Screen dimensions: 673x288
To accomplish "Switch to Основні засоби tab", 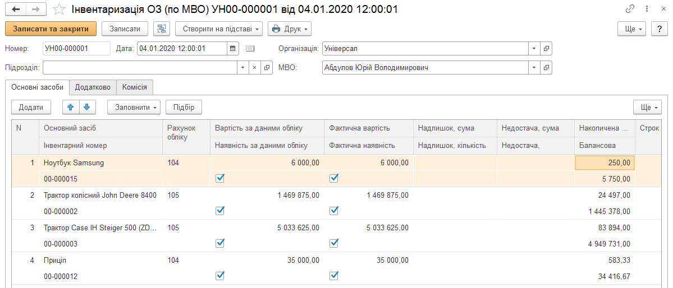I will (38, 87).
